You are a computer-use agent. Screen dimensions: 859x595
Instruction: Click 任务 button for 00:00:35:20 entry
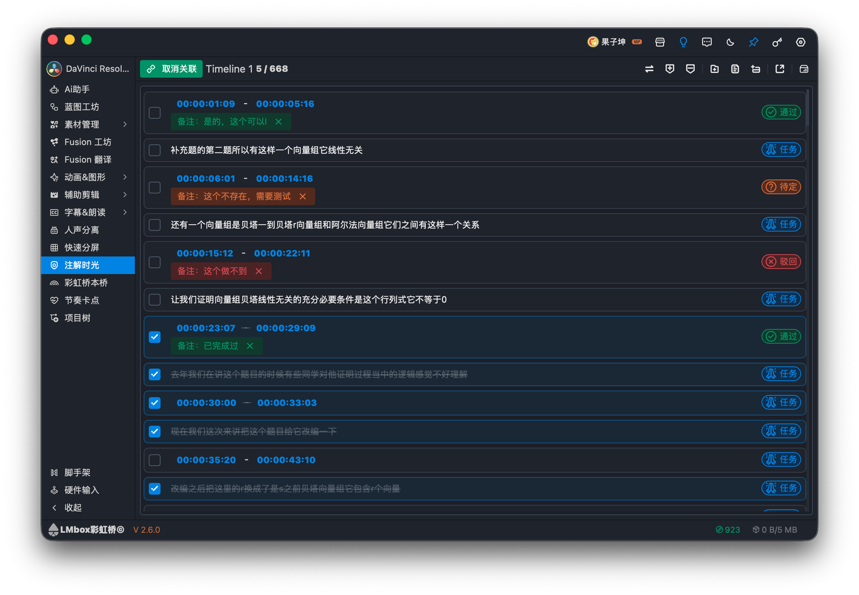(x=781, y=459)
